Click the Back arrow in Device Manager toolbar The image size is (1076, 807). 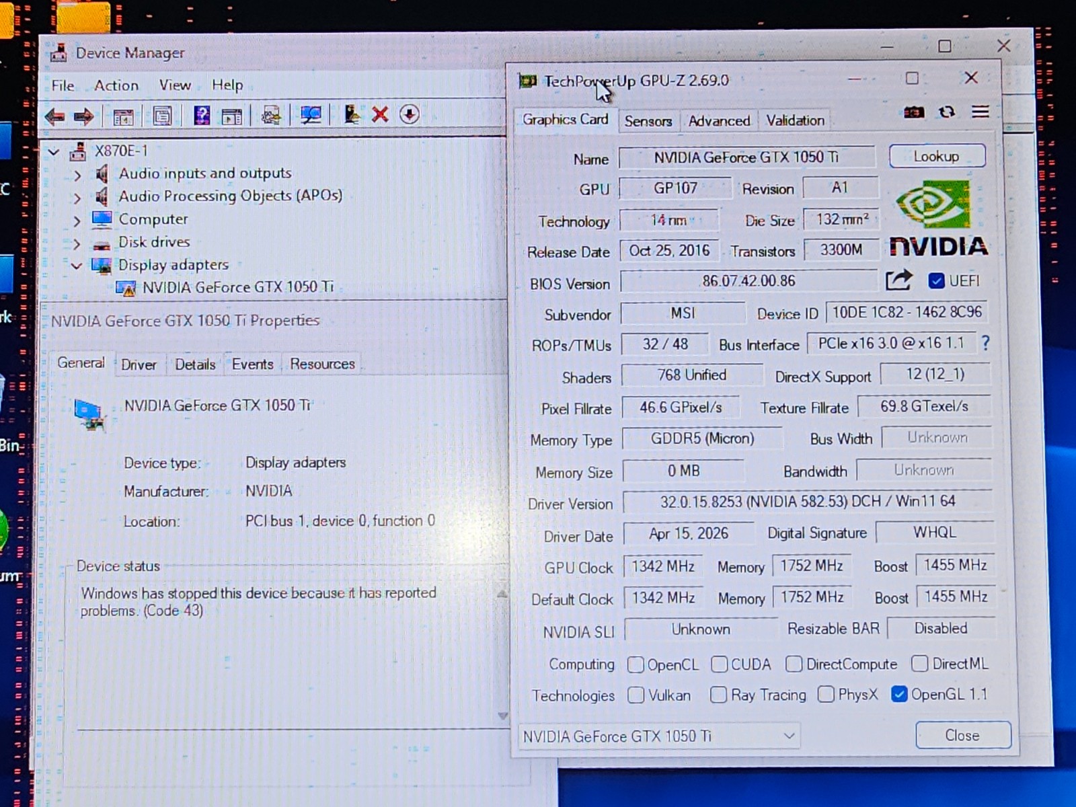click(x=55, y=116)
